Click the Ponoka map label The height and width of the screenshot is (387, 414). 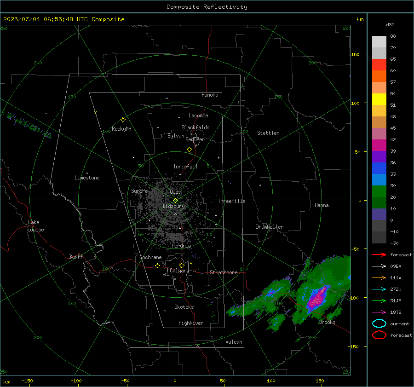pos(210,95)
